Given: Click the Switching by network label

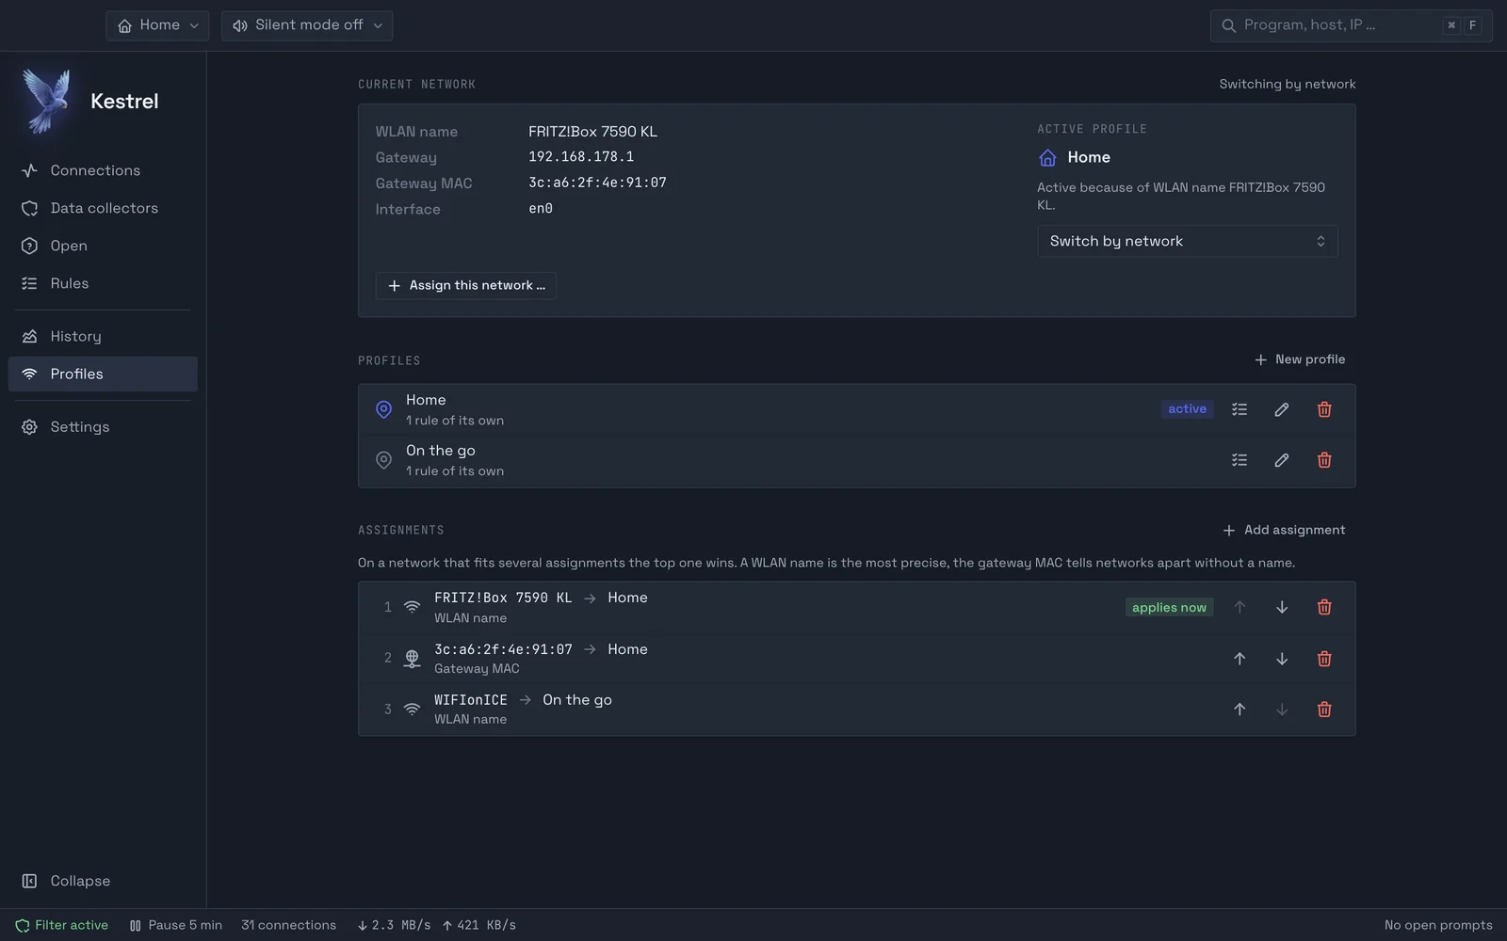Looking at the screenshot, I should coord(1288,84).
